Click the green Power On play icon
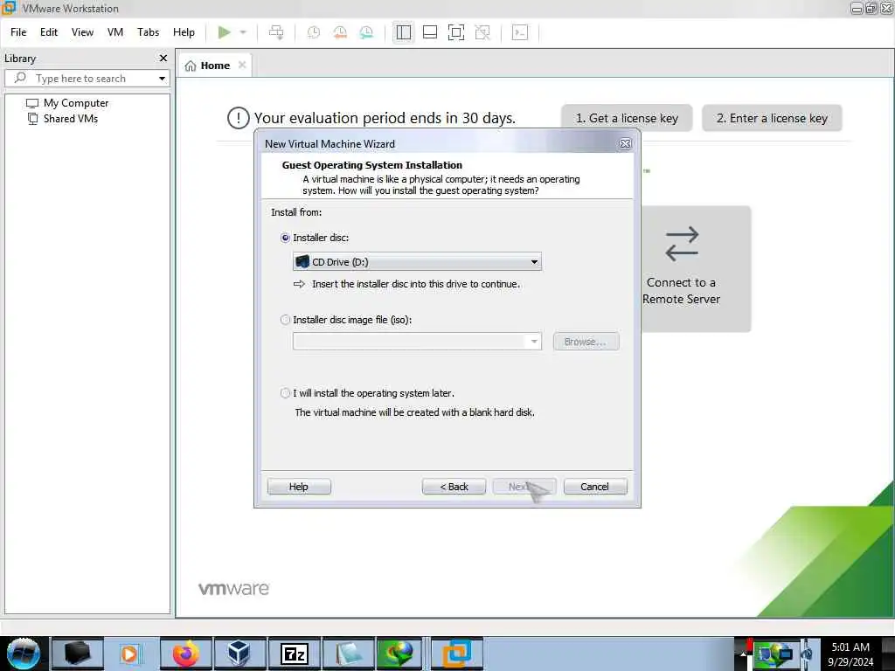Viewport: 895px width, 671px height. pos(225,32)
